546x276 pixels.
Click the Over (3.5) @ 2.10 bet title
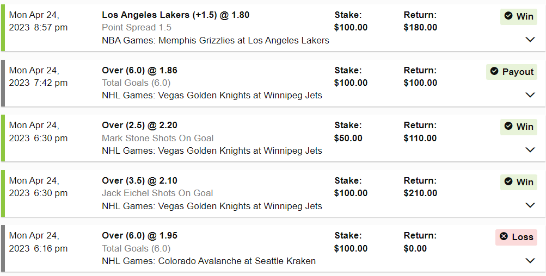[139, 180]
